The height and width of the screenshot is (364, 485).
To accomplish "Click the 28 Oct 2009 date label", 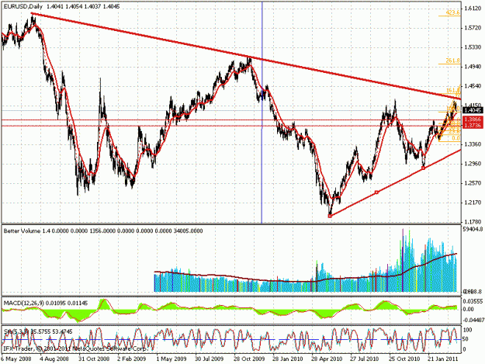I will [249, 359].
